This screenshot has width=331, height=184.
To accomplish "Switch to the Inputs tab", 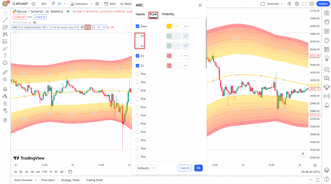I will pos(140,14).
